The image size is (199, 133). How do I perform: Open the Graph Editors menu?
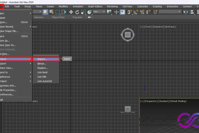(x=95, y=6)
